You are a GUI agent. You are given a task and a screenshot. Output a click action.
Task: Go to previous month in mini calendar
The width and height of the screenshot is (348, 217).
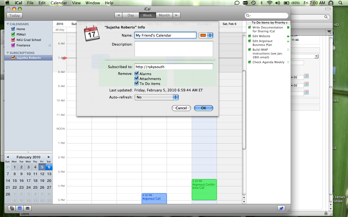pyautogui.click(x=8, y=157)
